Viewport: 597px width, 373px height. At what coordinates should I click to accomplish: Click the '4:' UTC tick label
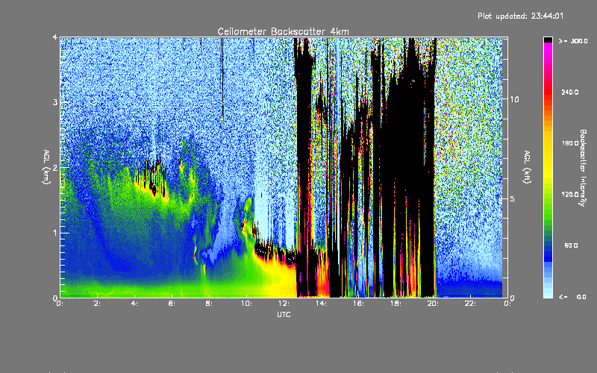click(135, 304)
